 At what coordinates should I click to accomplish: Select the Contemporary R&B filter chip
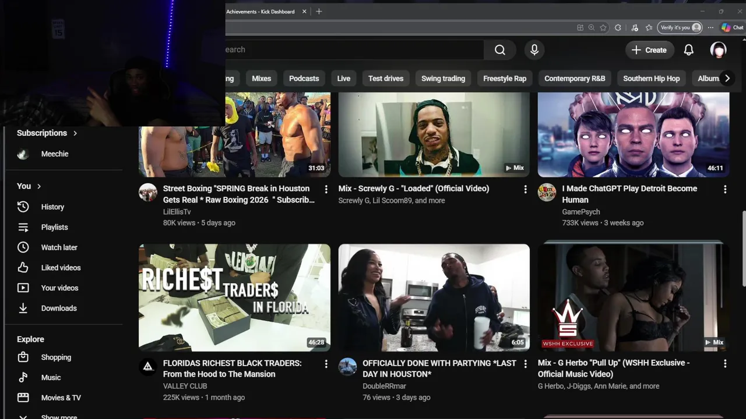[x=575, y=79]
